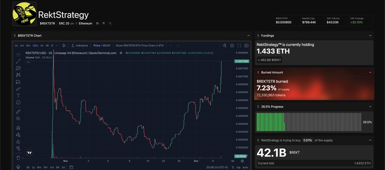Toggle auto scale on price axis

(245, 167)
